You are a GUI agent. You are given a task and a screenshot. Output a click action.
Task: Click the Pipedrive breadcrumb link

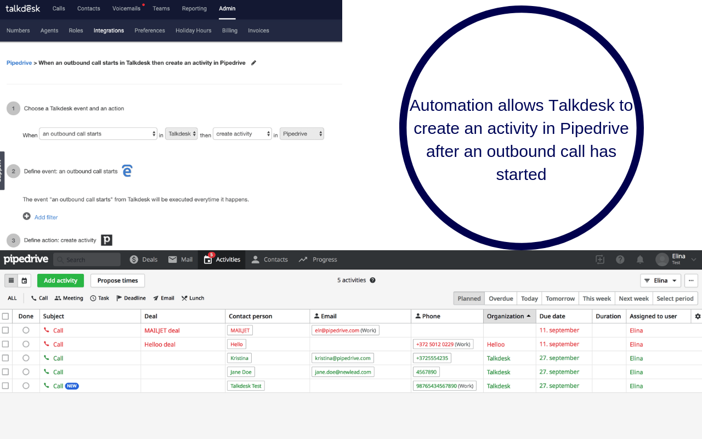19,63
